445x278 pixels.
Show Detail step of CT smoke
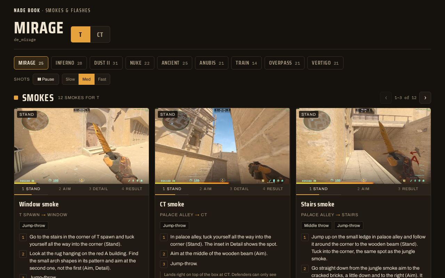tap(240, 189)
